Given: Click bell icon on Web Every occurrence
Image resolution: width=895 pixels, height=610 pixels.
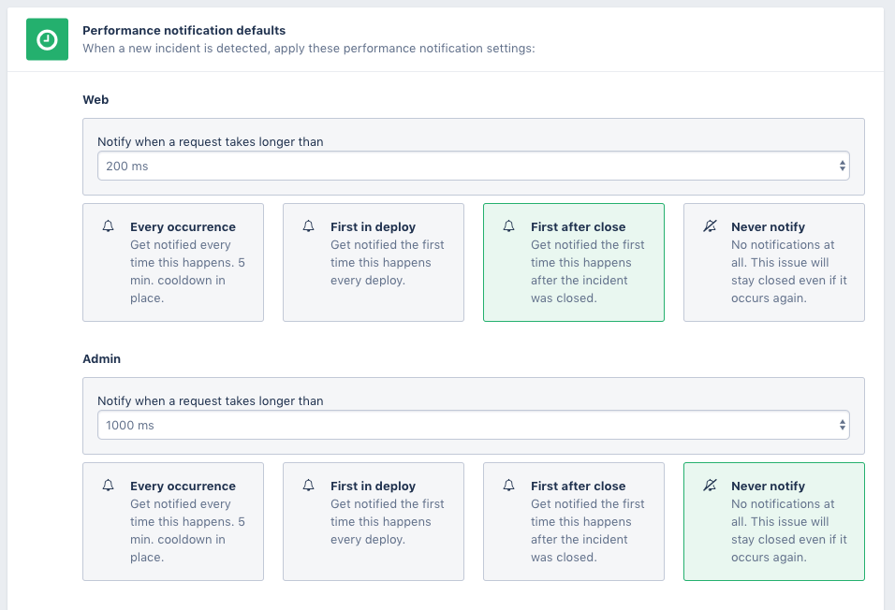Looking at the screenshot, I should click(x=109, y=226).
